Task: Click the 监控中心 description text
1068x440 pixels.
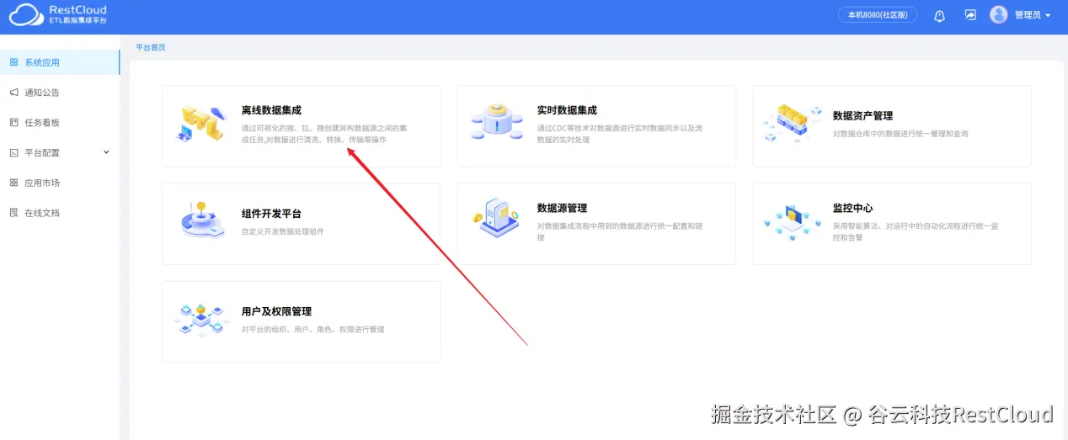Action: [x=916, y=231]
